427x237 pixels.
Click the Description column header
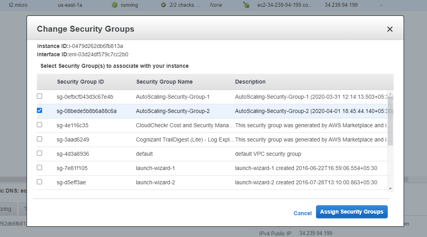click(250, 82)
